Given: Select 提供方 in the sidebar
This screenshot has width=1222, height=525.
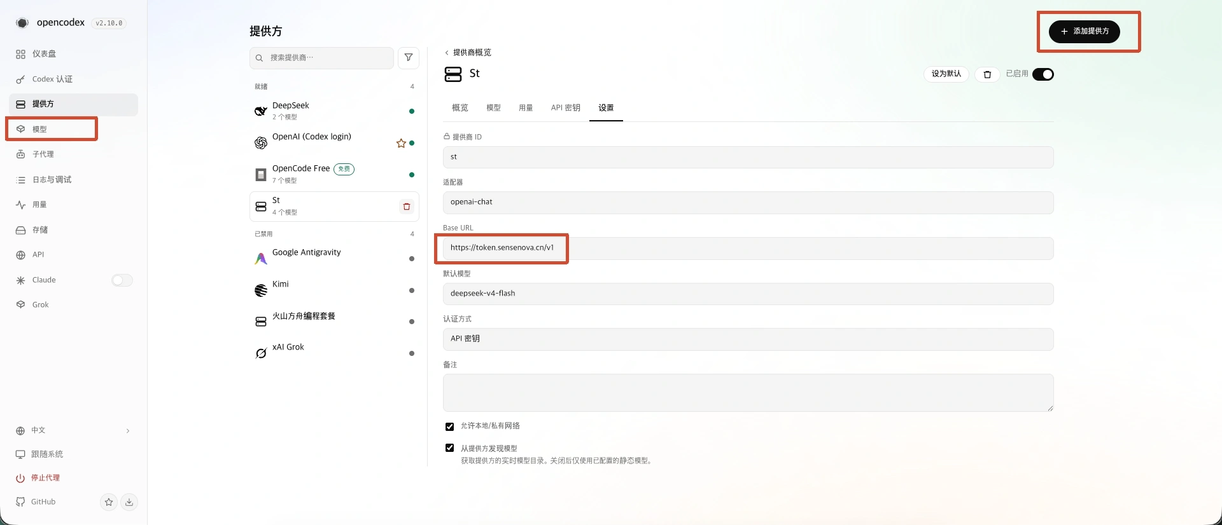Looking at the screenshot, I should (73, 104).
